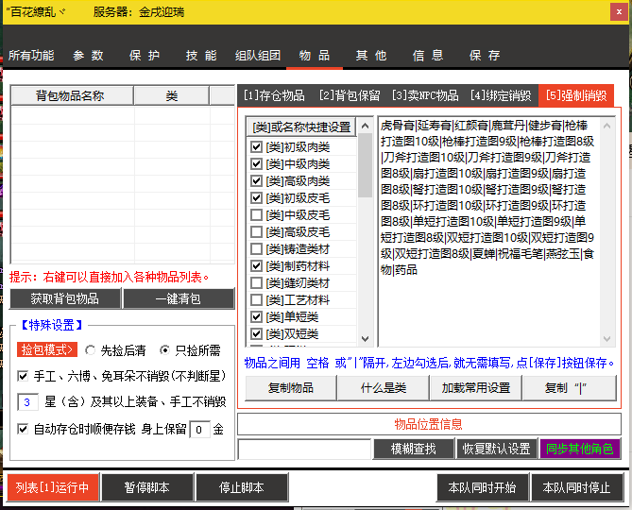This screenshot has height=510, width=632.
Task: Toggle 自动存仓时顺便存钱 checkbox
Action: (23, 429)
